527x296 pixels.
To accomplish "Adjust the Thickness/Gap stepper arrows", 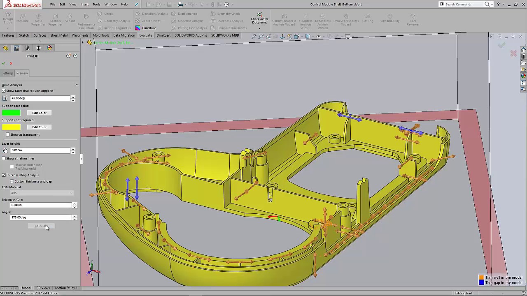I will coord(75,205).
